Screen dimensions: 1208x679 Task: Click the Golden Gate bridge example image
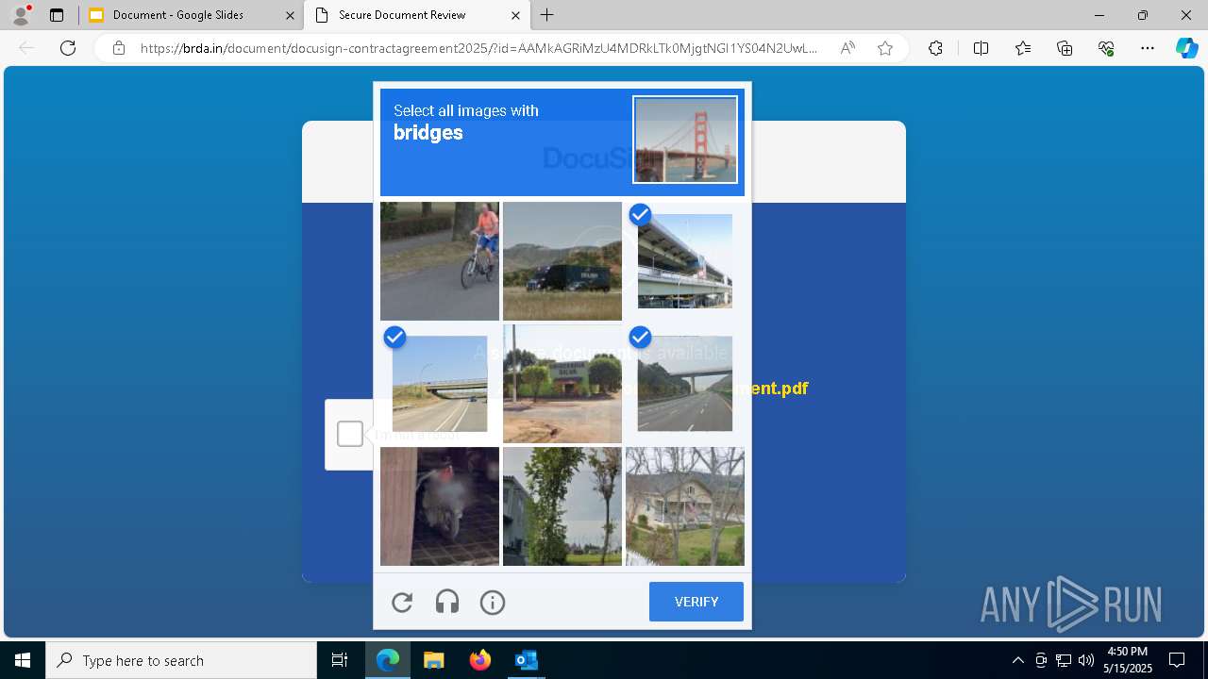(685, 140)
